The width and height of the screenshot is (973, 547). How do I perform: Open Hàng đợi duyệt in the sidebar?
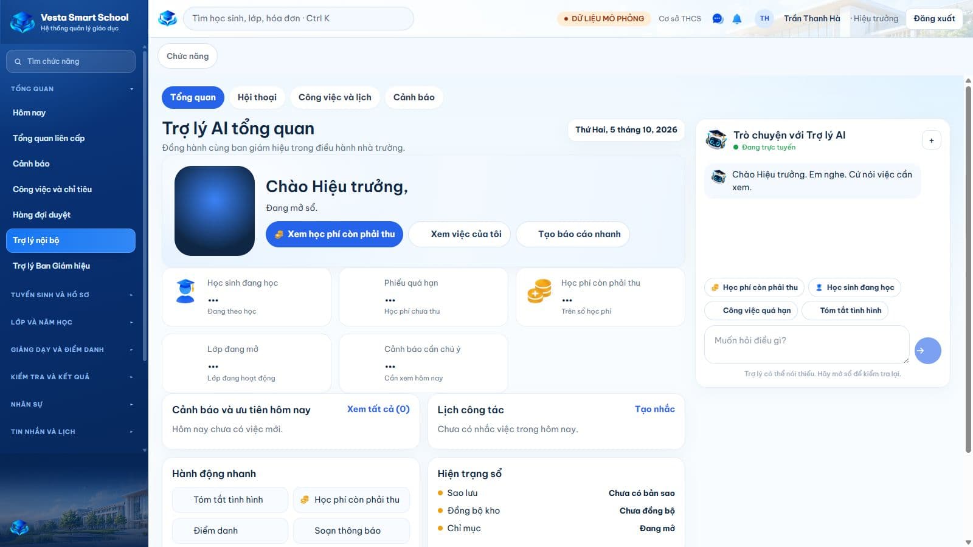(x=71, y=215)
